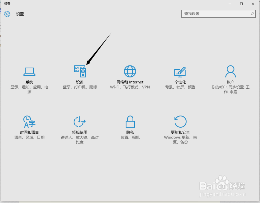Open 系统 (System) laptop icon
Image resolution: width=260 pixels, height=203 pixels.
[29, 71]
